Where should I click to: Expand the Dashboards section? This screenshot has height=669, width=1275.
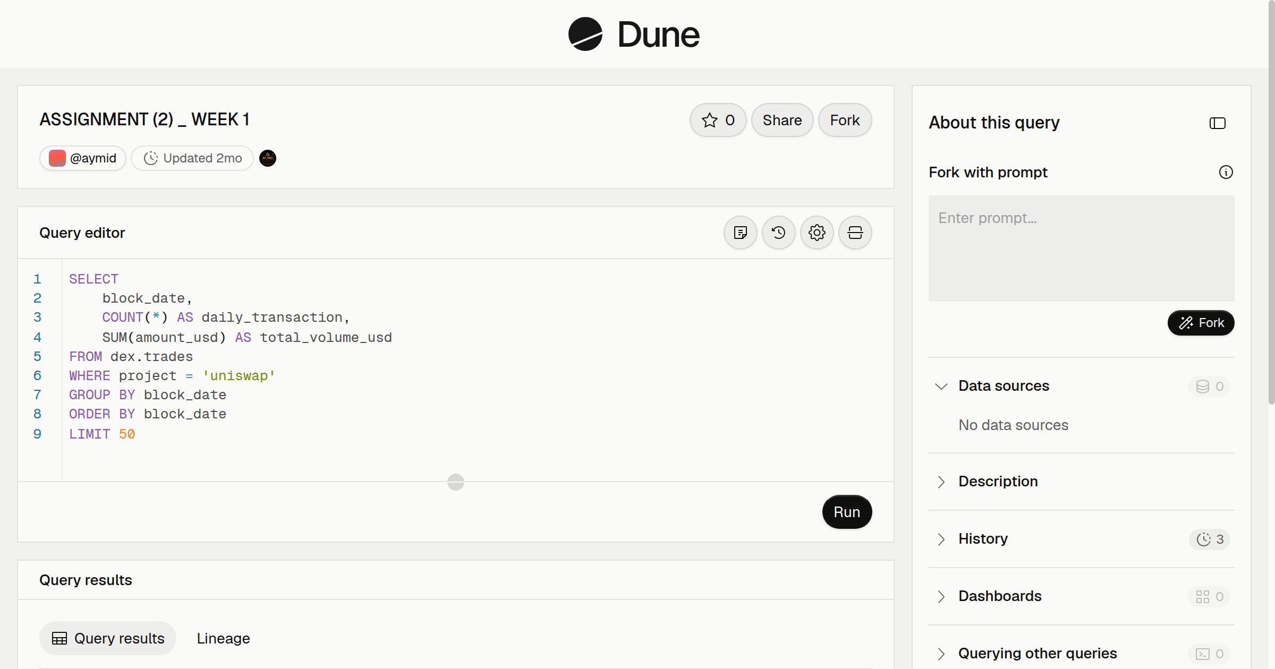pyautogui.click(x=941, y=596)
